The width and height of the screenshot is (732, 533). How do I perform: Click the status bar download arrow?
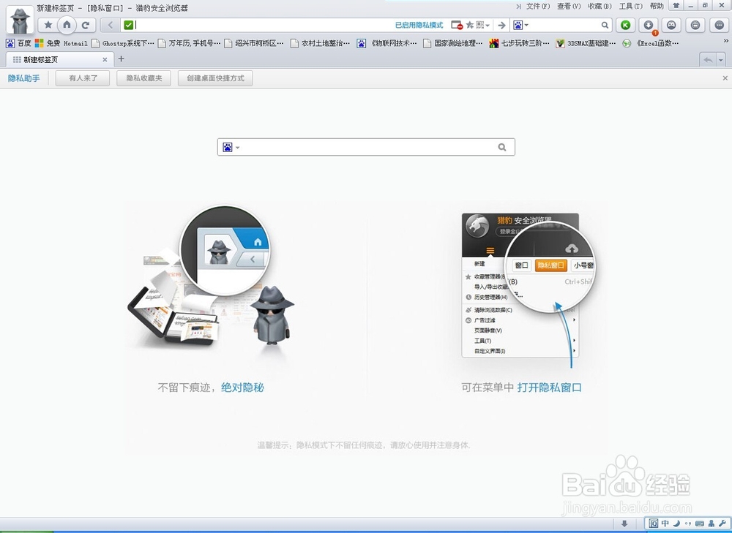(x=624, y=523)
